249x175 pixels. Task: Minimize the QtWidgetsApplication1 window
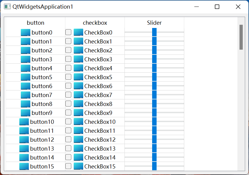(197, 7)
